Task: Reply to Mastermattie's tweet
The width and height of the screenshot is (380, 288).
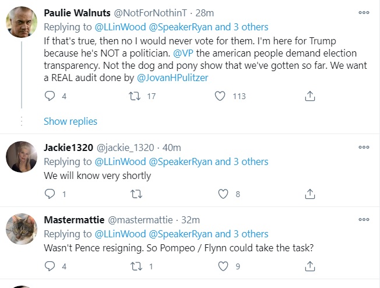Action: (50, 266)
